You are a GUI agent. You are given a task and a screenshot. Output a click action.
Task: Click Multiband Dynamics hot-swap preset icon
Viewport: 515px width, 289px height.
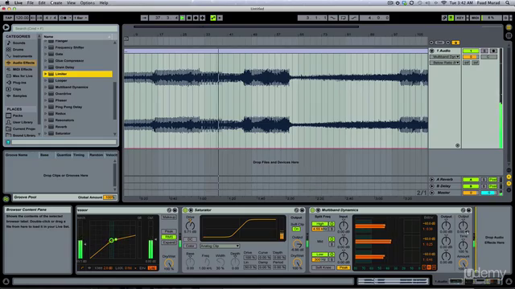click(463, 210)
